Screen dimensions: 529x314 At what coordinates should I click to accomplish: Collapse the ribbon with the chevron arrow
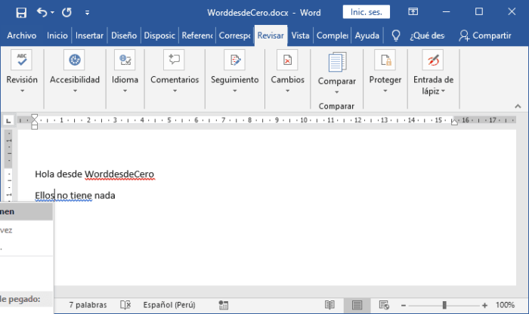[518, 106]
